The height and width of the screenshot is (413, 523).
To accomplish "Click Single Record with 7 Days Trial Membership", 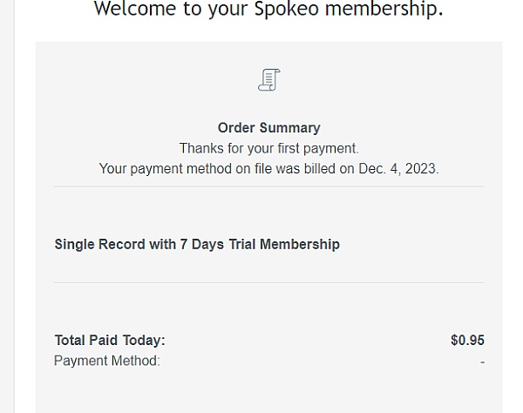I will point(197,245).
